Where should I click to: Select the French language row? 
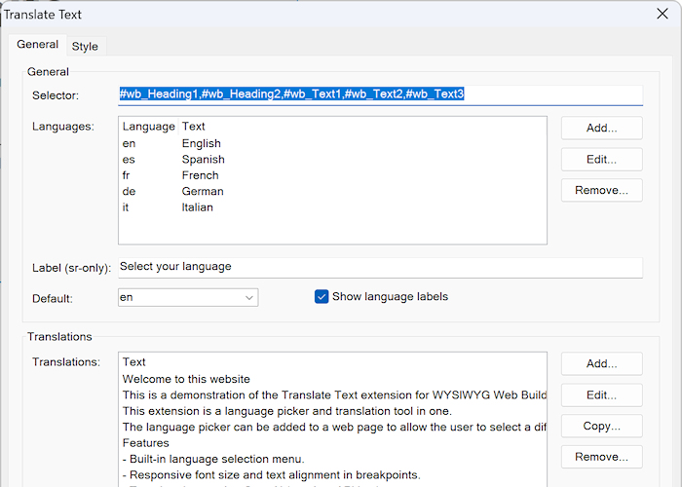(x=332, y=175)
